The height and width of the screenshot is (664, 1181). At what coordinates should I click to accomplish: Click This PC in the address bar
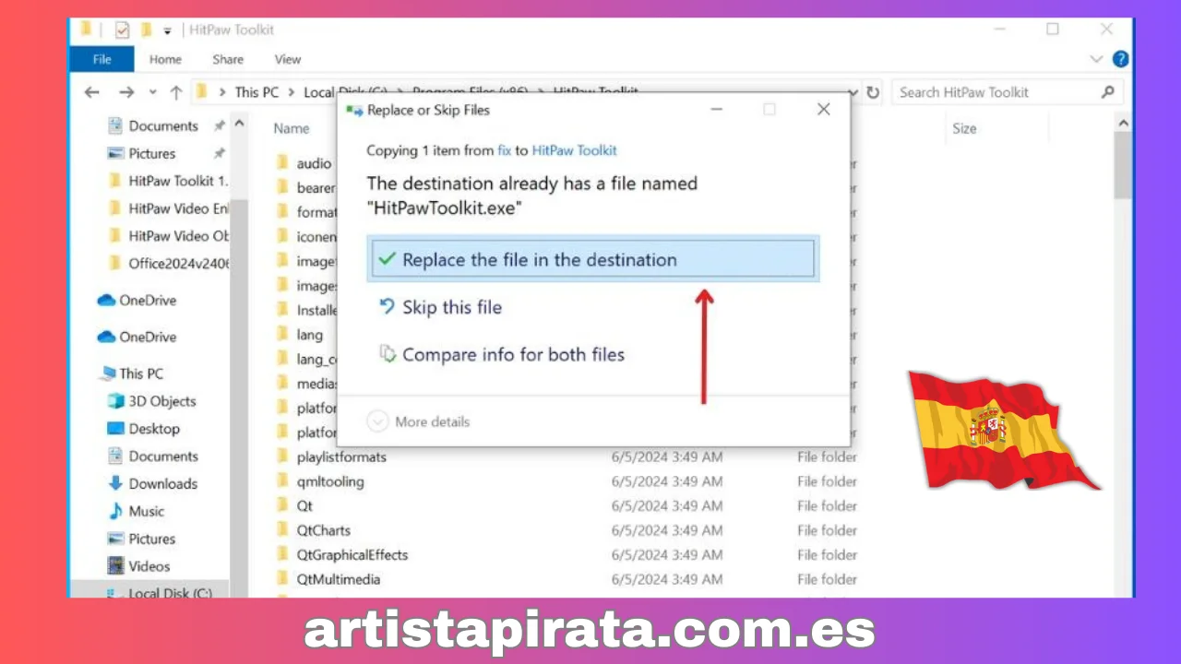click(x=256, y=92)
